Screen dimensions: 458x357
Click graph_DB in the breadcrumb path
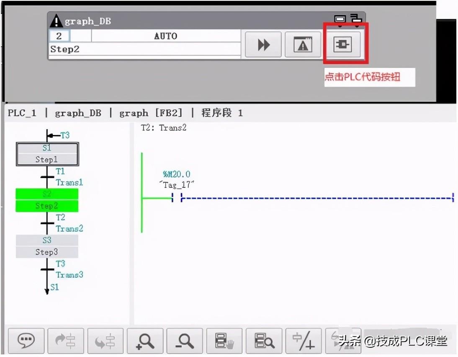coord(78,113)
